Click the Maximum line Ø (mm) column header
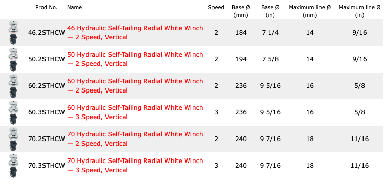Viewport: 384px width, 184px height. [310, 11]
